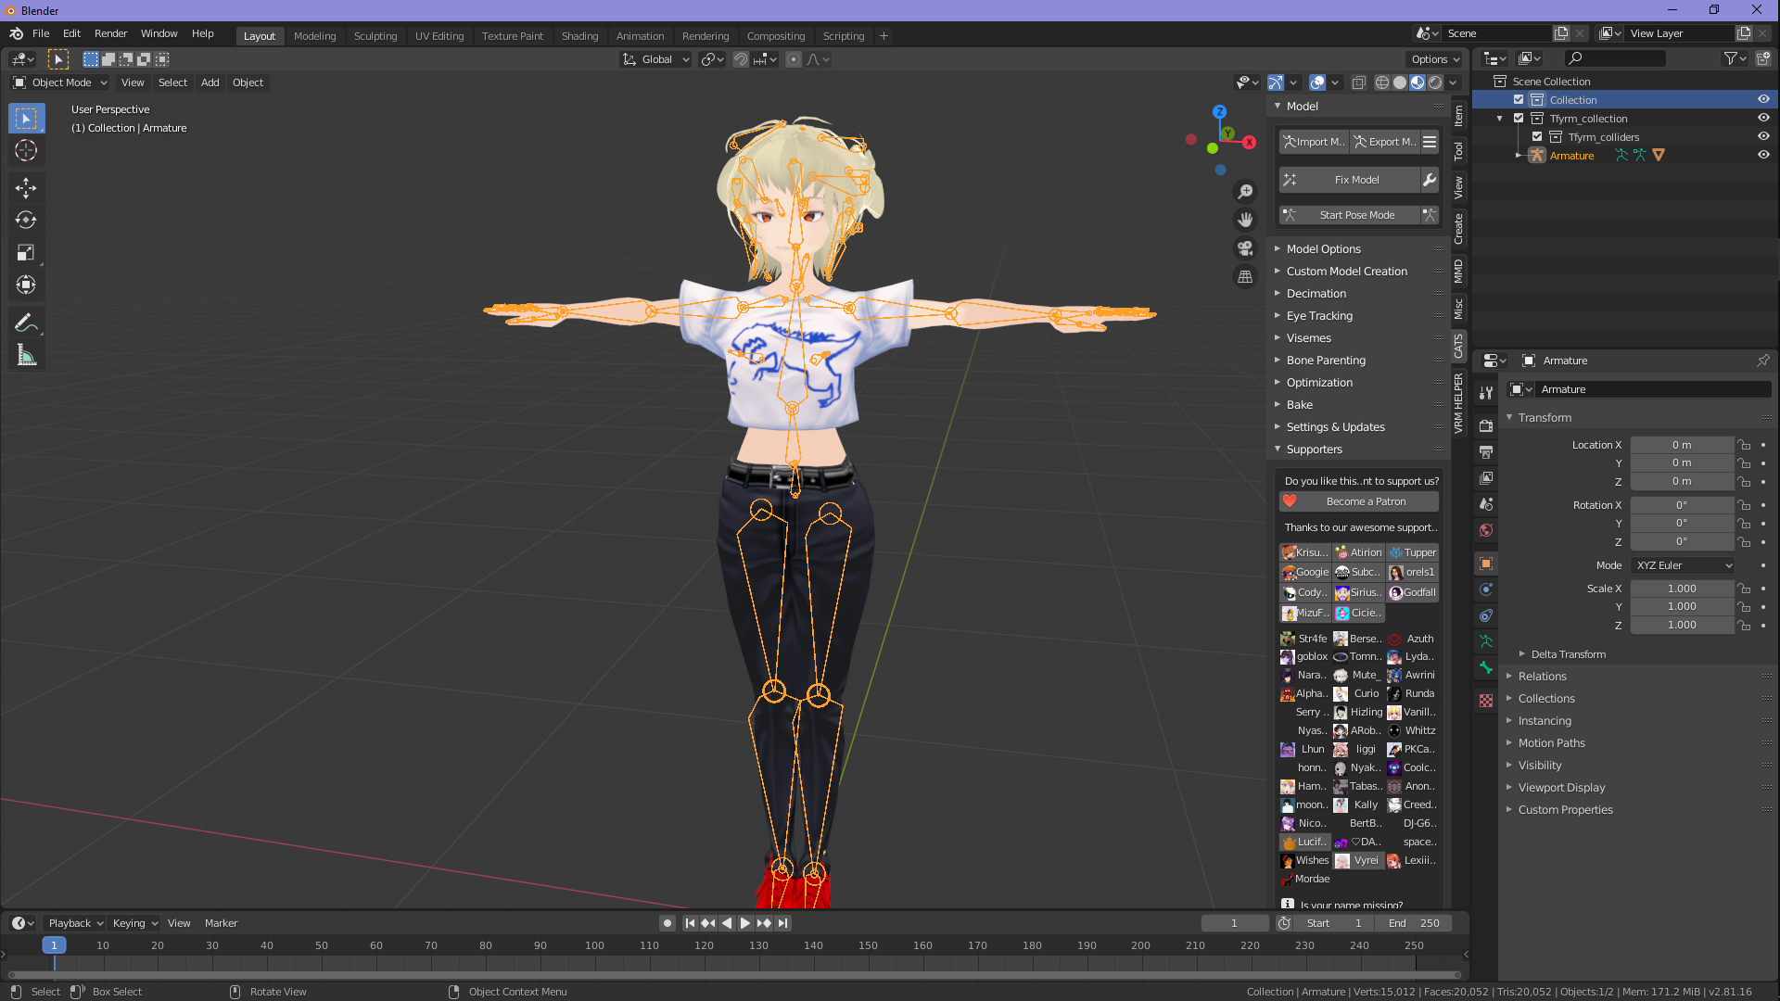Open the World properties tab

click(1486, 530)
